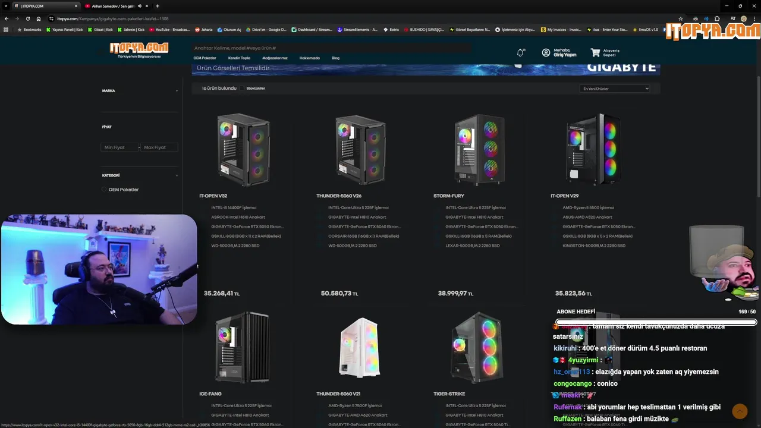The width and height of the screenshot is (761, 428).
Task: Click the price 38.999,97 TL
Action: (x=455, y=294)
